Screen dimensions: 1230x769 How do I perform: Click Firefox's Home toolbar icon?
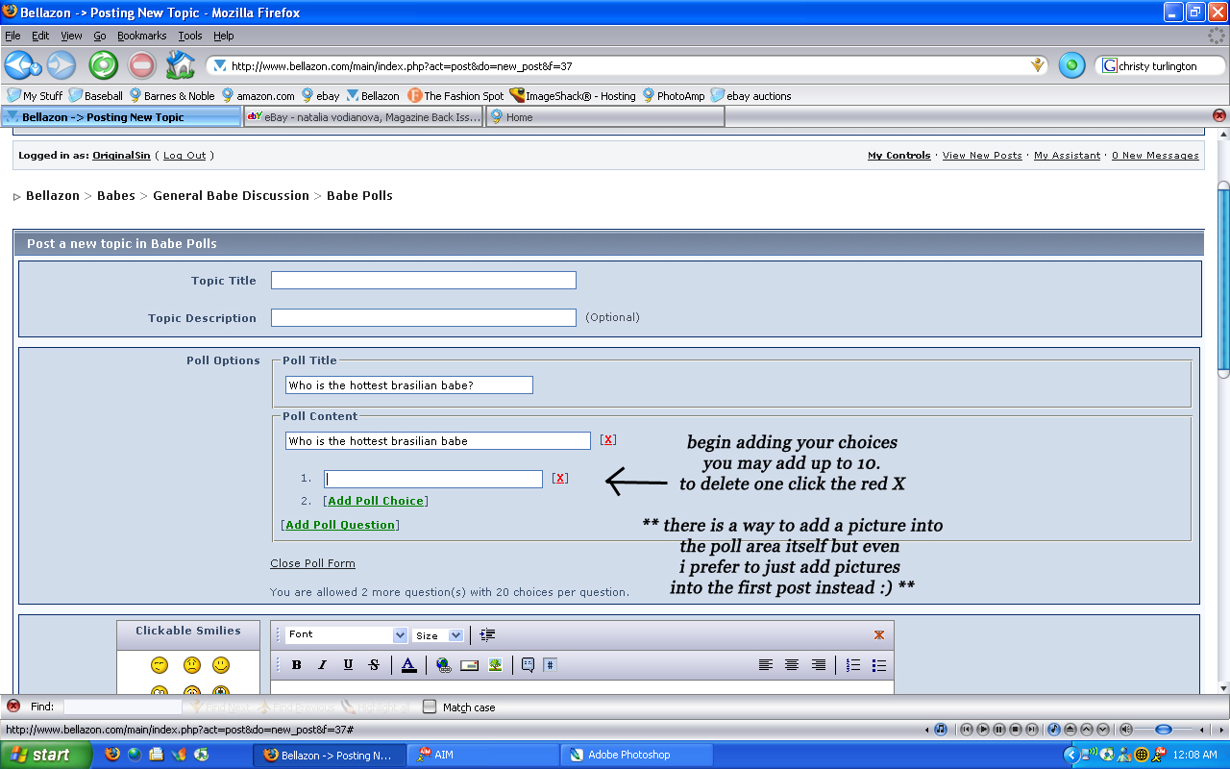(180, 65)
